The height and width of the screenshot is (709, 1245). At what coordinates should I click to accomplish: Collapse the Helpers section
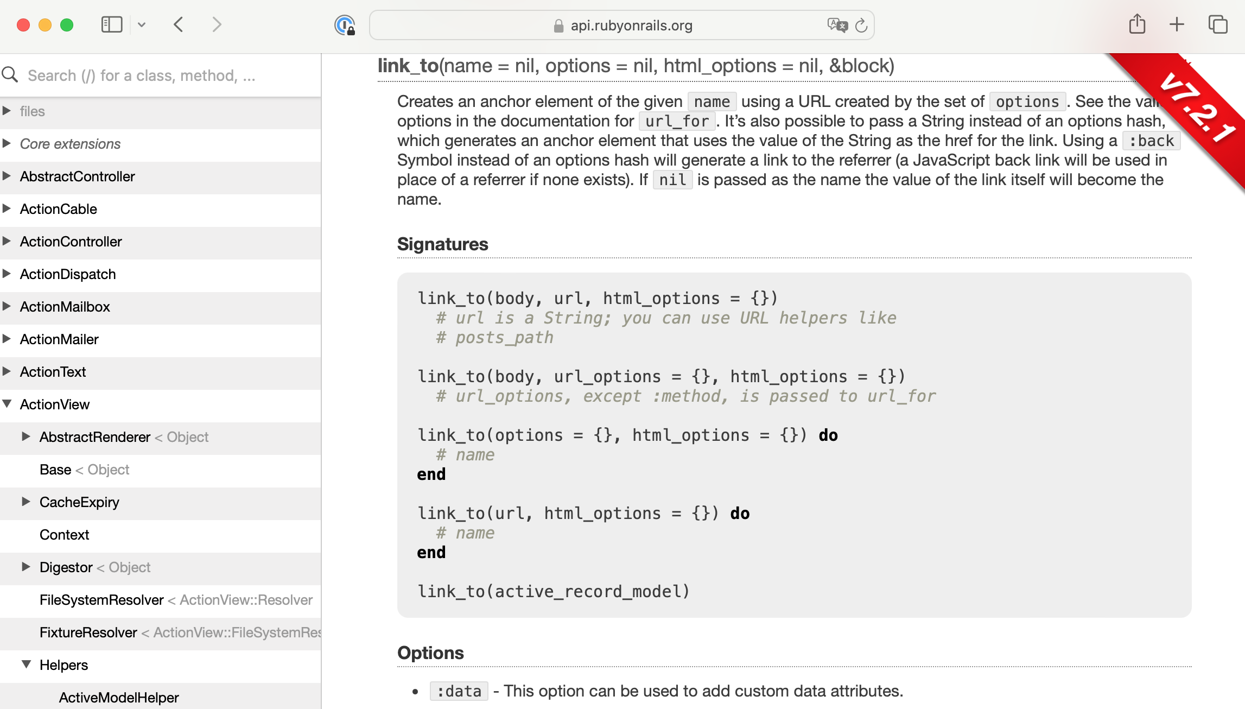click(26, 664)
